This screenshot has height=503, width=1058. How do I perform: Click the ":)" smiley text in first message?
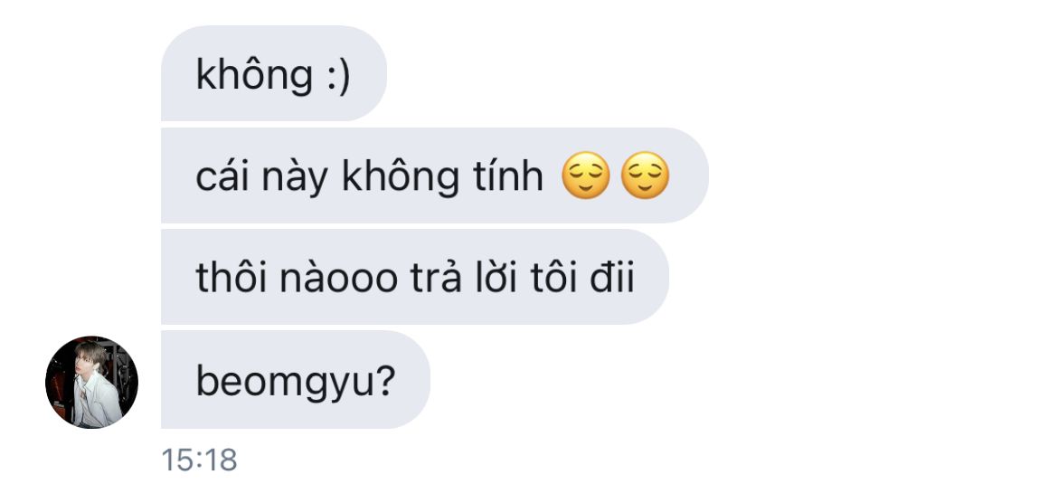[339, 74]
